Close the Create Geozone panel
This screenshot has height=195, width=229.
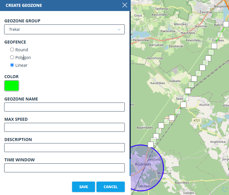coord(125,5)
